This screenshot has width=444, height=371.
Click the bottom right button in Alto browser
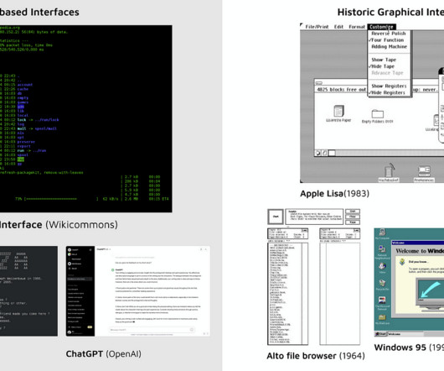point(353,222)
